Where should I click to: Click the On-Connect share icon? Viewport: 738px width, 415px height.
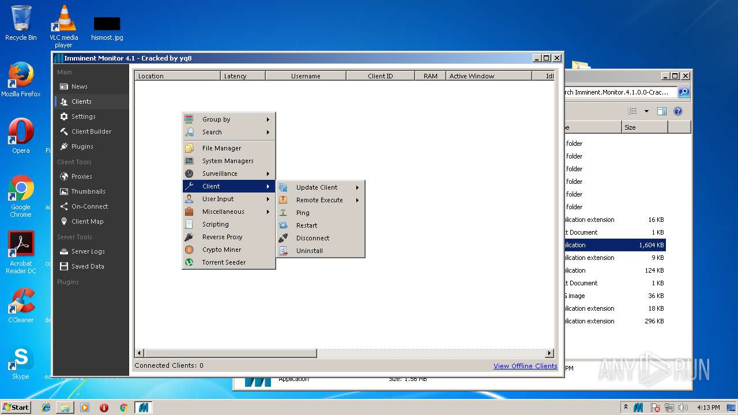pos(64,206)
